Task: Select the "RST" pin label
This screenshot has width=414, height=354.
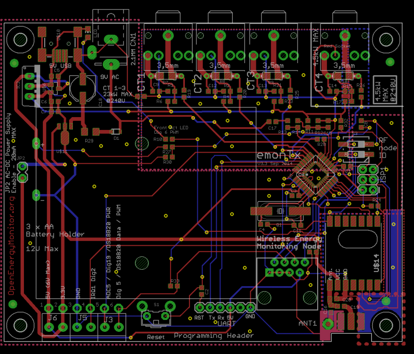Action: (199, 318)
